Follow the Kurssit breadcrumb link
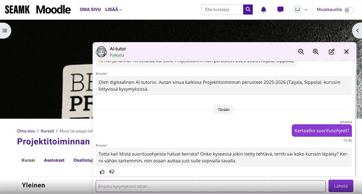The image size is (362, 194). (47, 131)
